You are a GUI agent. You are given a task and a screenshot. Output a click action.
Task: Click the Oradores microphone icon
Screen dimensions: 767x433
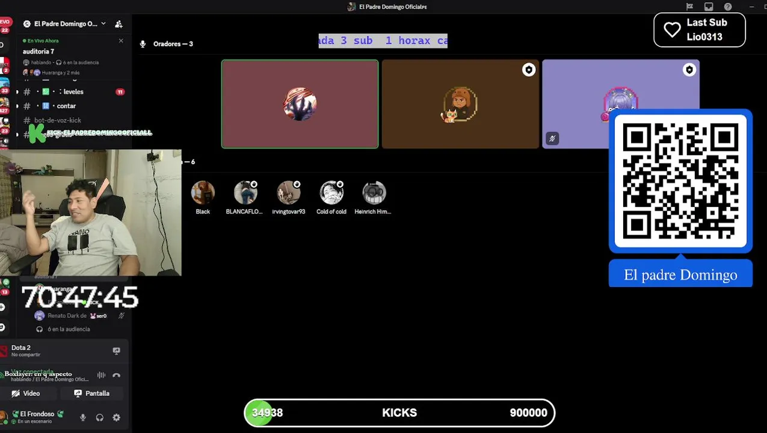pos(143,44)
